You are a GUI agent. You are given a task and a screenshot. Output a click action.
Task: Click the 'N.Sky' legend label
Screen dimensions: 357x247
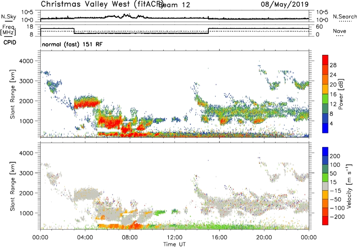click(x=8, y=16)
